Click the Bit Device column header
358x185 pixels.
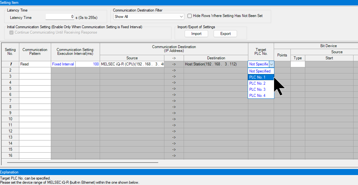(328, 46)
